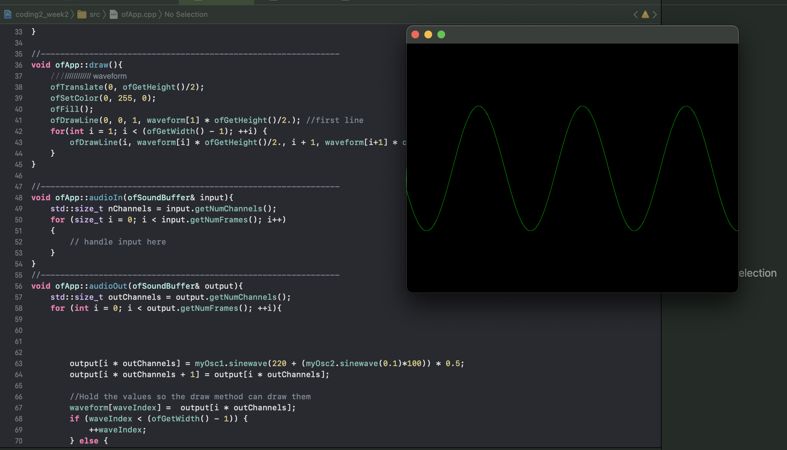Open the coding2_week2 breadcrumb dropdown
Screen dimensions: 787x450
(42, 14)
